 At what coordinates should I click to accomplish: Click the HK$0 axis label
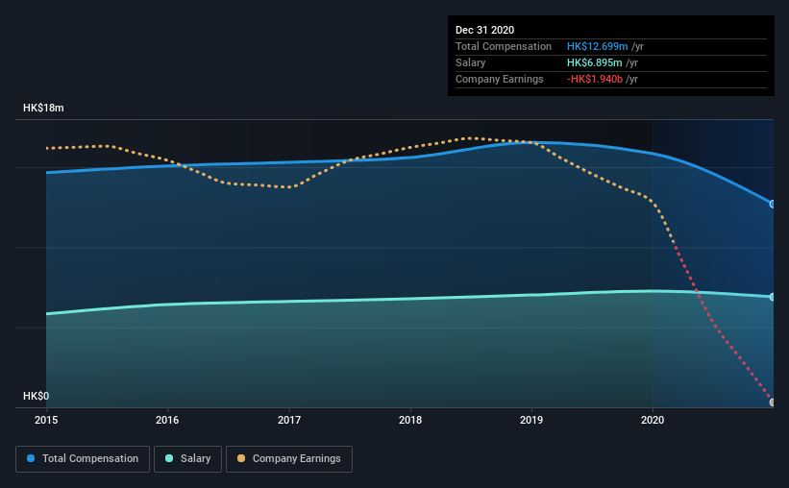coord(36,396)
